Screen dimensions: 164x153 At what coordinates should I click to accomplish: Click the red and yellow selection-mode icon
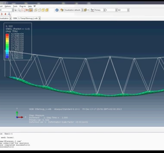27,10
